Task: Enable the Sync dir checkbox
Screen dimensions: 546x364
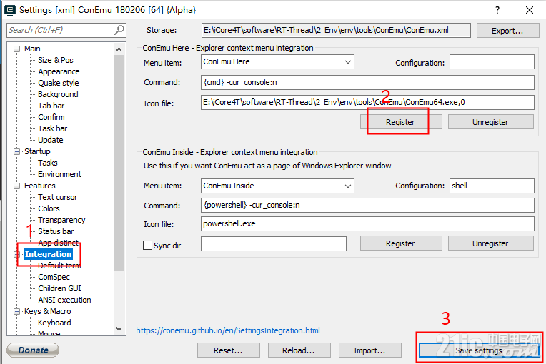Action: [x=148, y=245]
